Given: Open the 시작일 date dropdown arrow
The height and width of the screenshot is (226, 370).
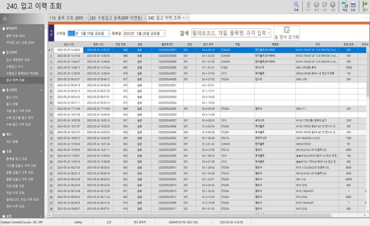Looking at the screenshot, I should pyautogui.click(x=108, y=34).
